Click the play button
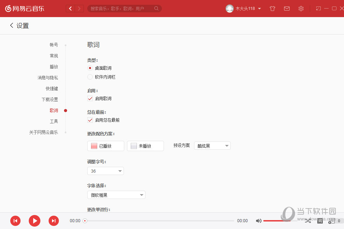The width and height of the screenshot is (344, 229). point(34,221)
